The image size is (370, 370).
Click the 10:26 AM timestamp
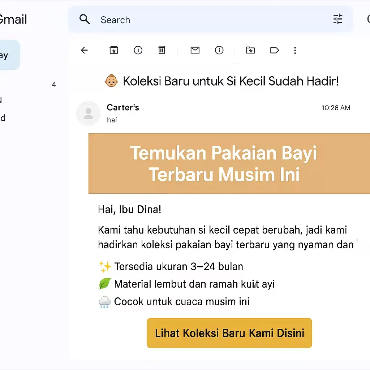336,108
